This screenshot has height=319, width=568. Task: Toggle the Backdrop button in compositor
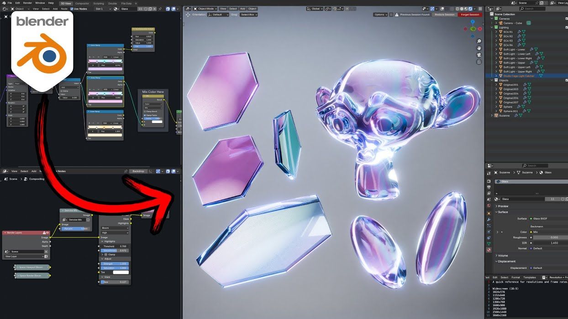click(137, 171)
